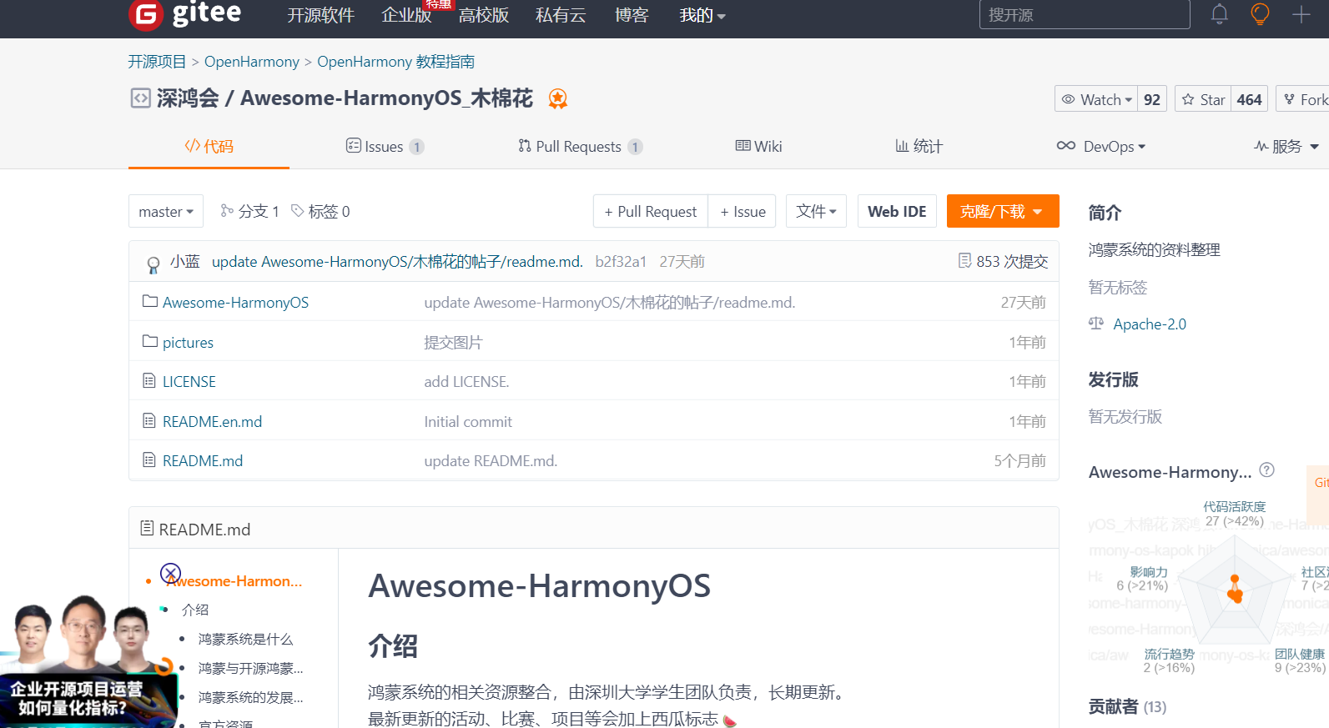1329x728 pixels.
Task: Switch to the 代码 tab
Action: [x=209, y=147]
